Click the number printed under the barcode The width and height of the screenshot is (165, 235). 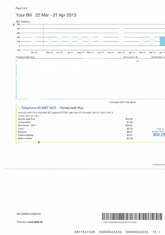pyautogui.click(x=119, y=222)
